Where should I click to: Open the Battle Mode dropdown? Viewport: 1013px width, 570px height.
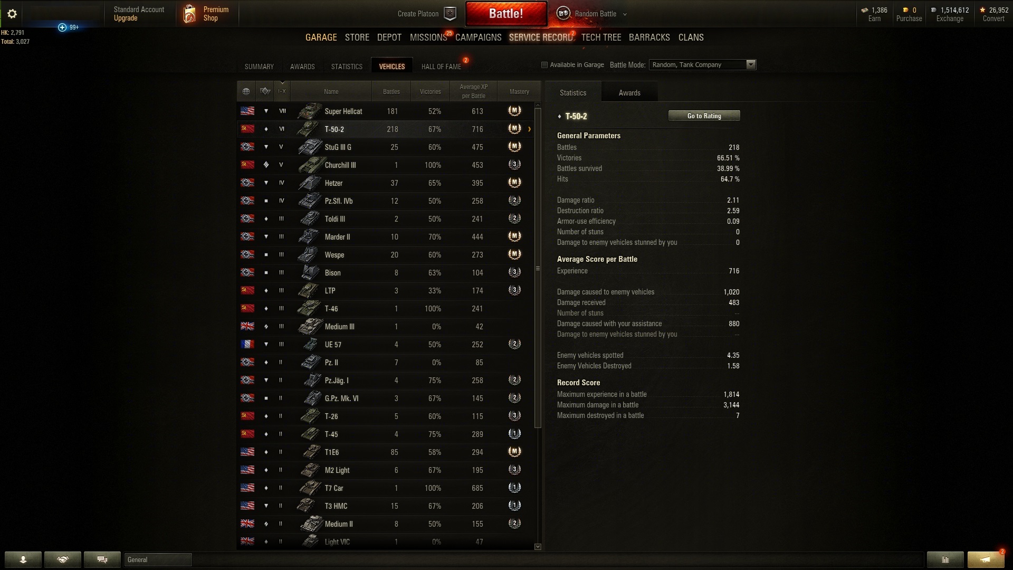[x=702, y=65]
